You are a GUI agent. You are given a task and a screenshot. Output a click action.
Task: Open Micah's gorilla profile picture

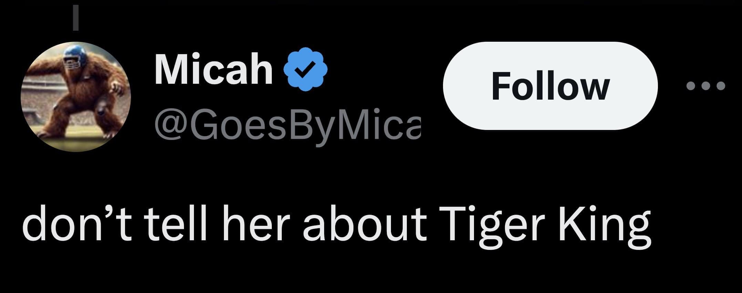76,97
